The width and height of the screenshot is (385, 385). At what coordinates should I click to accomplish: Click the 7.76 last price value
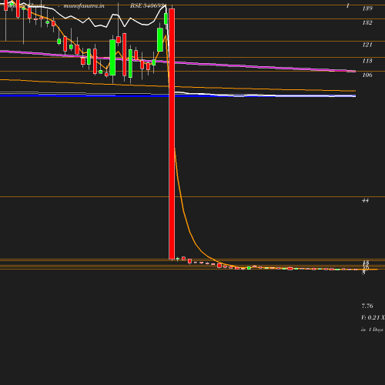point(367,306)
